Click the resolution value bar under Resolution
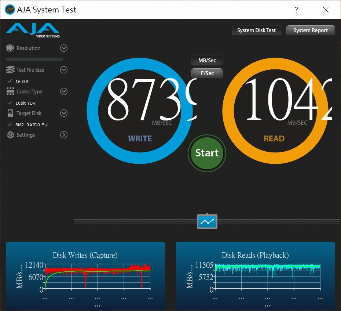 (x=34, y=59)
